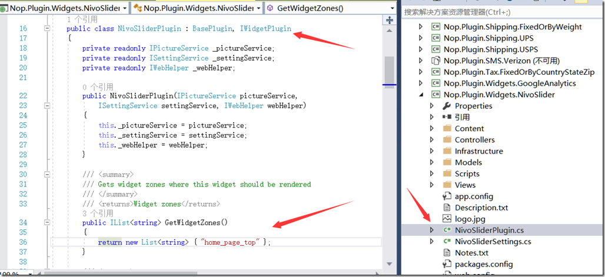Expand the Properties node
Image resolution: width=605 pixels, height=277 pixels.
pyautogui.click(x=432, y=106)
